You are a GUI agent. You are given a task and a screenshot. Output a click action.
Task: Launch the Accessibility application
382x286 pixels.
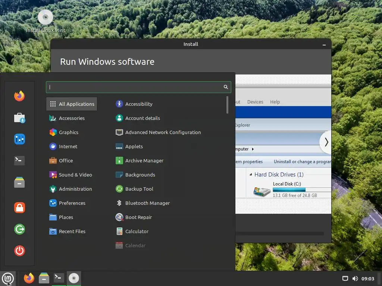point(134,104)
